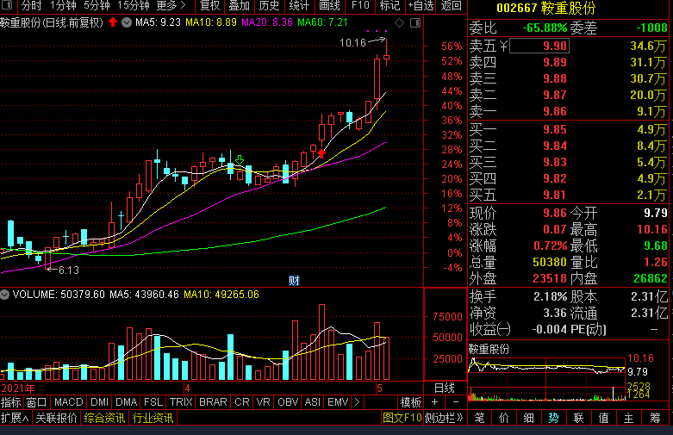The image size is (673, 435).
Task: Click 返回 back button
Action: point(451,5)
